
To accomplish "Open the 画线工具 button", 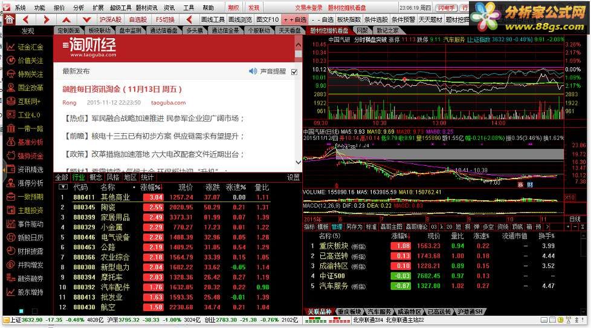I will click(x=213, y=19).
